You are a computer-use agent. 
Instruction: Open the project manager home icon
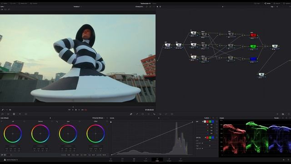tap(283, 160)
